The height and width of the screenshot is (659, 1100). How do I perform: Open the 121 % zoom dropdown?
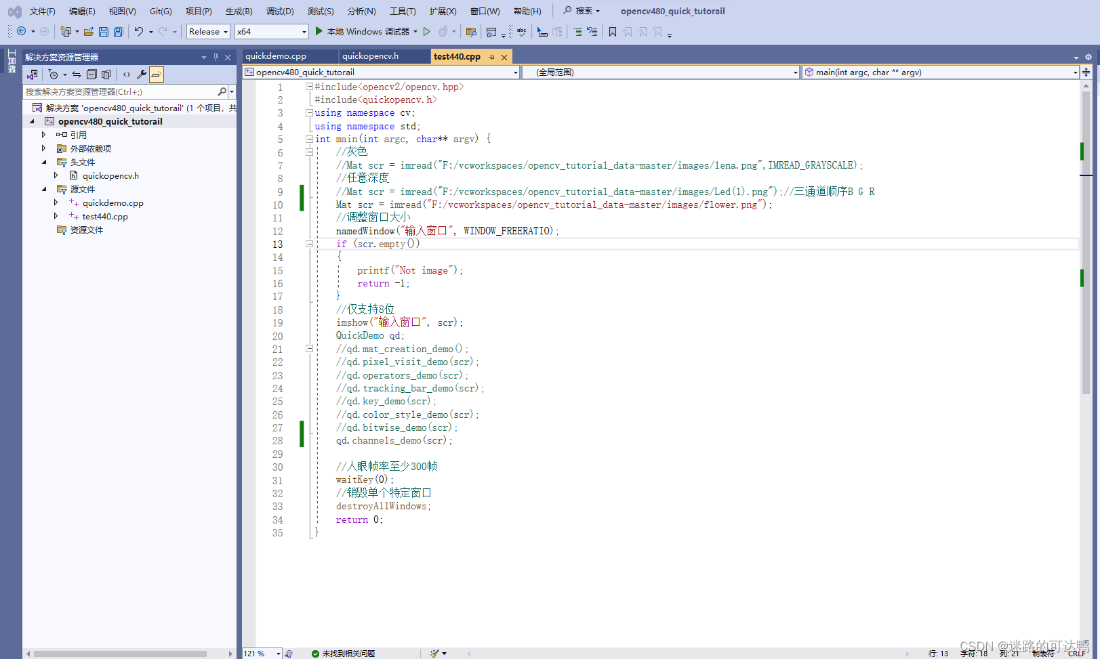[x=262, y=654]
